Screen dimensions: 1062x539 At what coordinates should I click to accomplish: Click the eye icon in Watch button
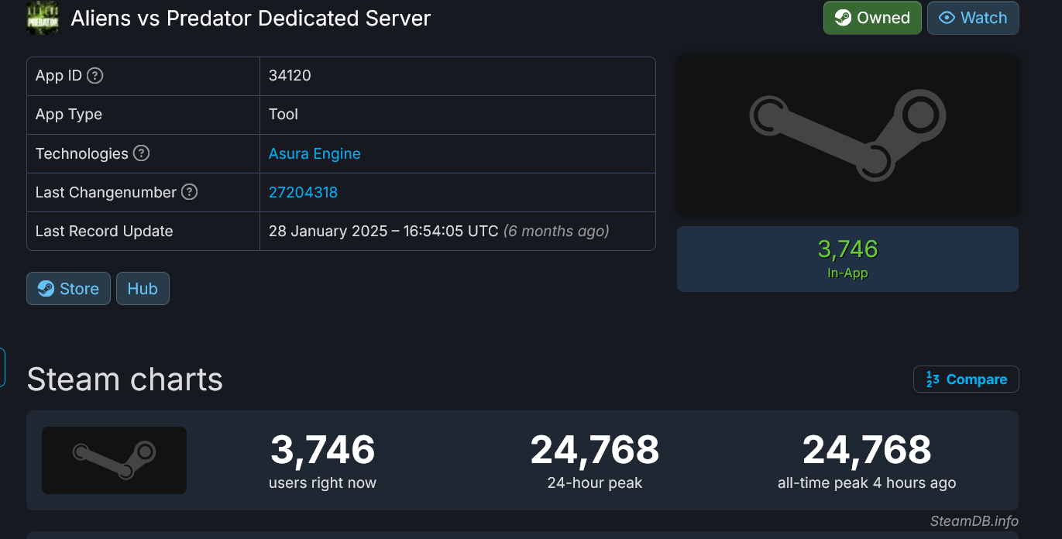(x=947, y=18)
